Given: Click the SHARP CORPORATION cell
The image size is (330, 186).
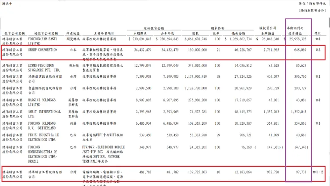Looking at the screenshot, I should 42,50.
